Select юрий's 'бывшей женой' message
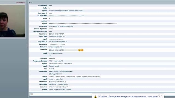The image size is (175, 98). tap(54, 66)
